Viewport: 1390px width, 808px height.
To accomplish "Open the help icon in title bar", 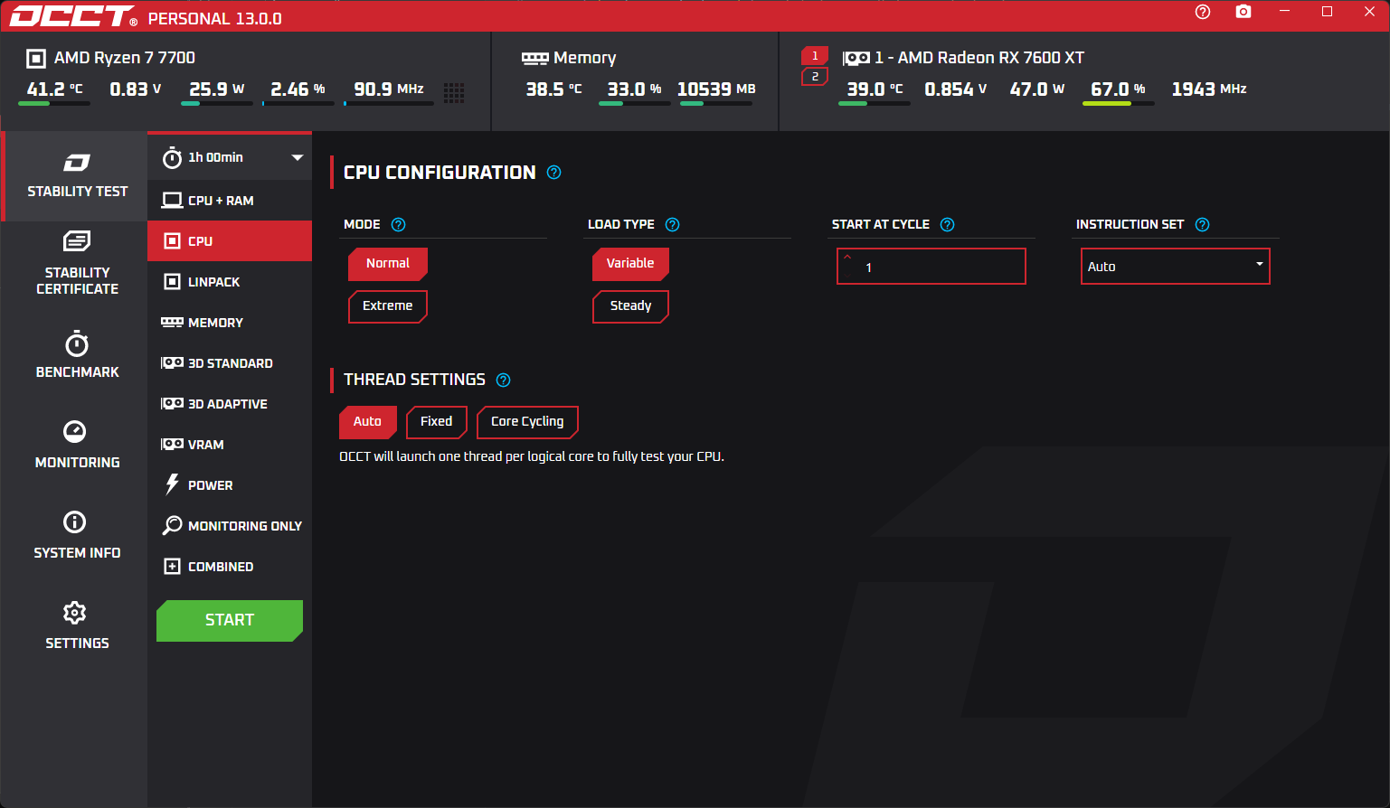I will pyautogui.click(x=1202, y=12).
